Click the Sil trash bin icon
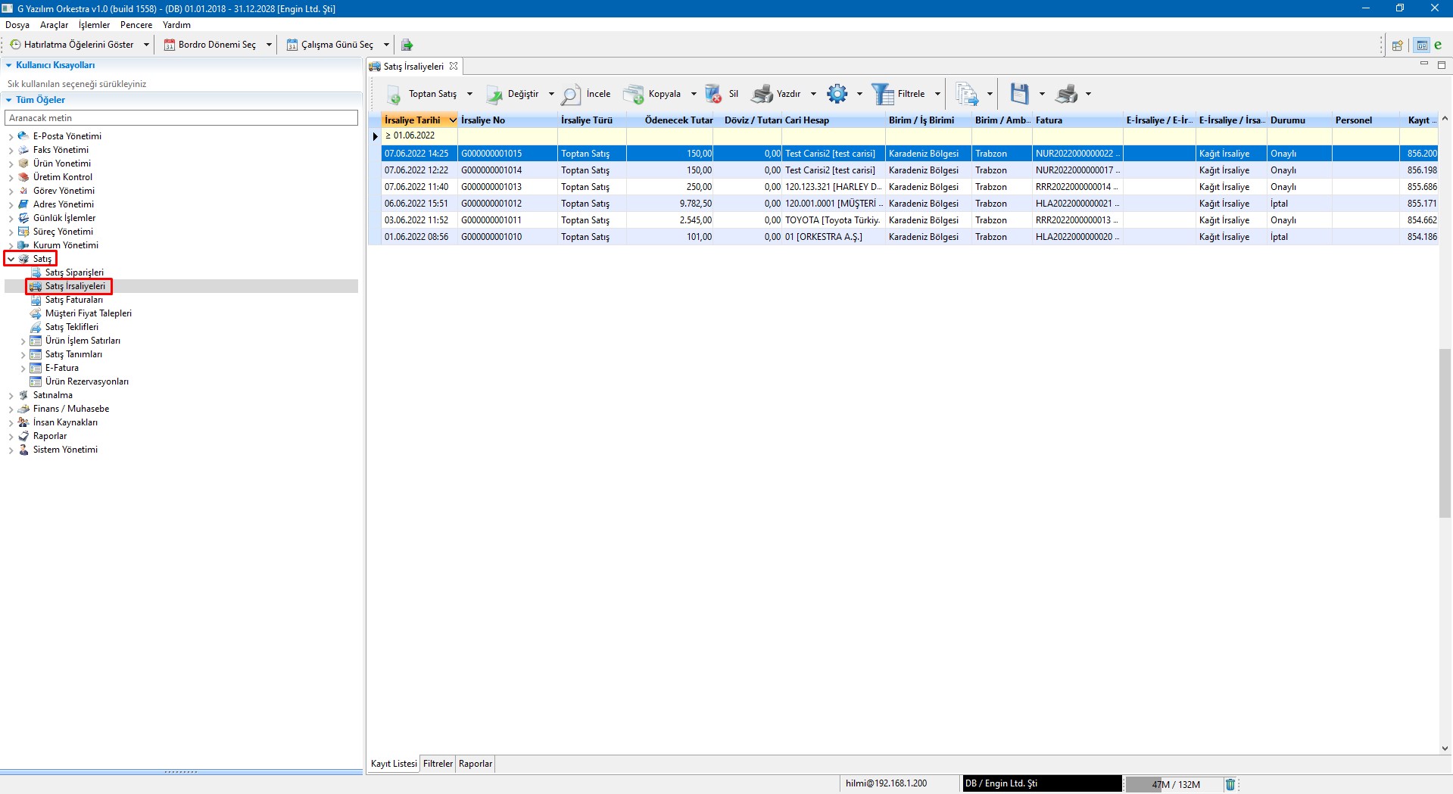This screenshot has width=1453, height=794. (x=713, y=95)
